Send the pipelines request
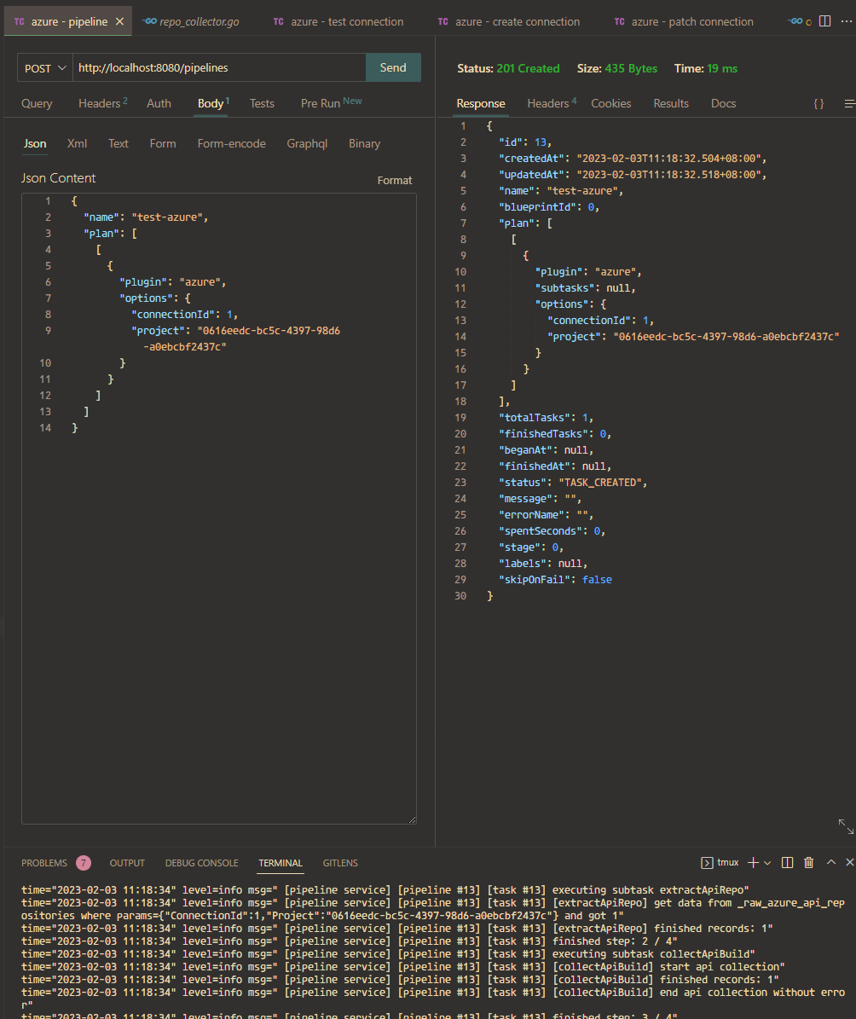The image size is (856, 1019). coord(393,67)
